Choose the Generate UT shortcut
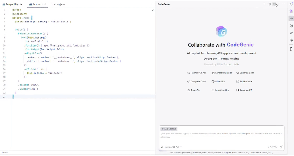The image size is (294, 156). click(x=244, y=90)
